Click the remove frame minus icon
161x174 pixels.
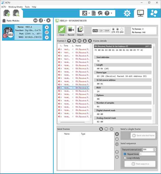pyautogui.click(x=117, y=144)
